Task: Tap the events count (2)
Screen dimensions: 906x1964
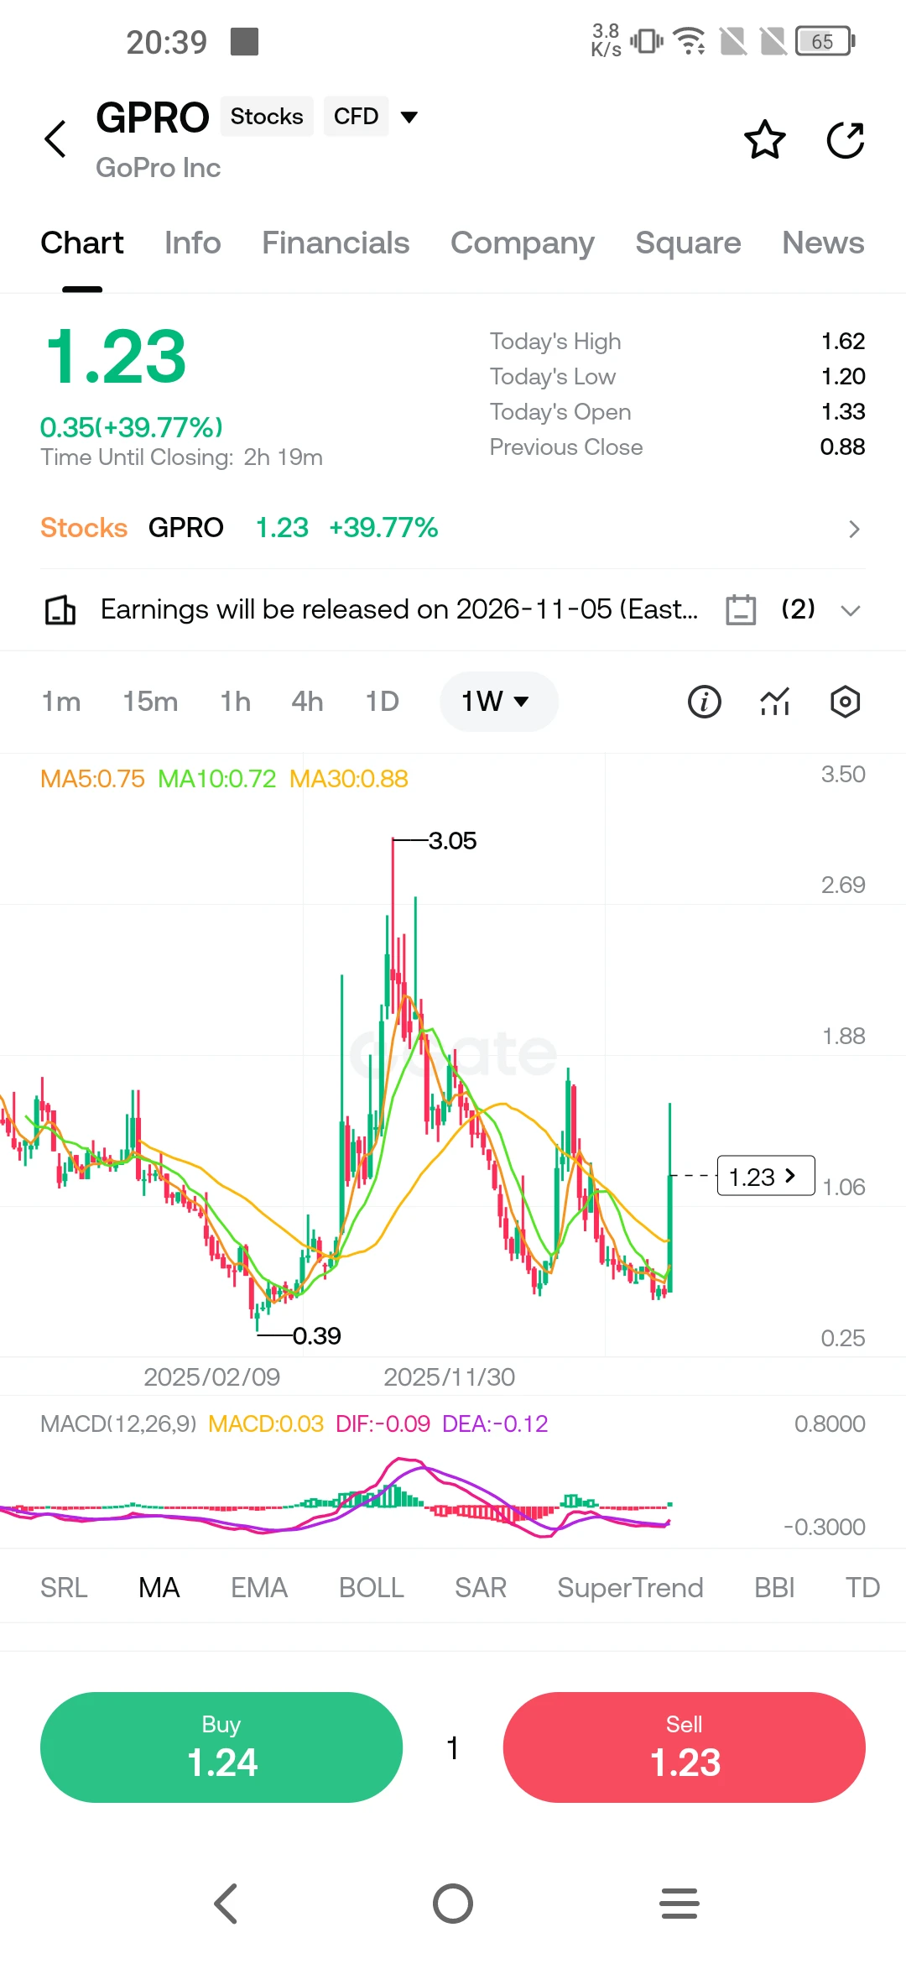Action: (798, 609)
